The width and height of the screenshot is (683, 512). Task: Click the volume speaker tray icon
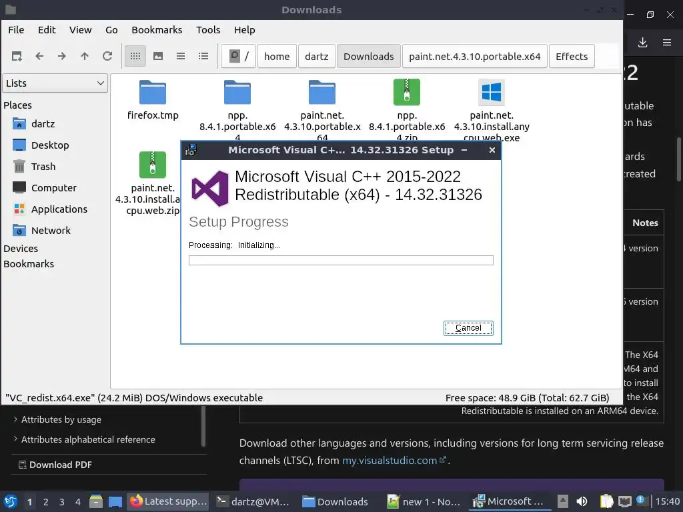pyautogui.click(x=582, y=501)
